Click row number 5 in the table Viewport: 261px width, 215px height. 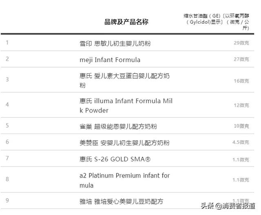pyautogui.click(x=7, y=125)
